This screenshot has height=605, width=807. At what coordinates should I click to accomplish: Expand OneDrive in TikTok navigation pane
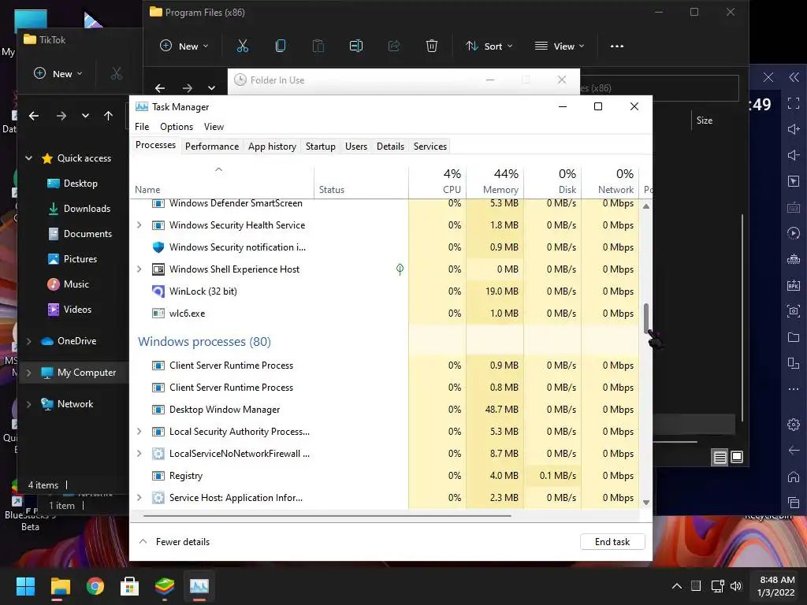click(29, 341)
